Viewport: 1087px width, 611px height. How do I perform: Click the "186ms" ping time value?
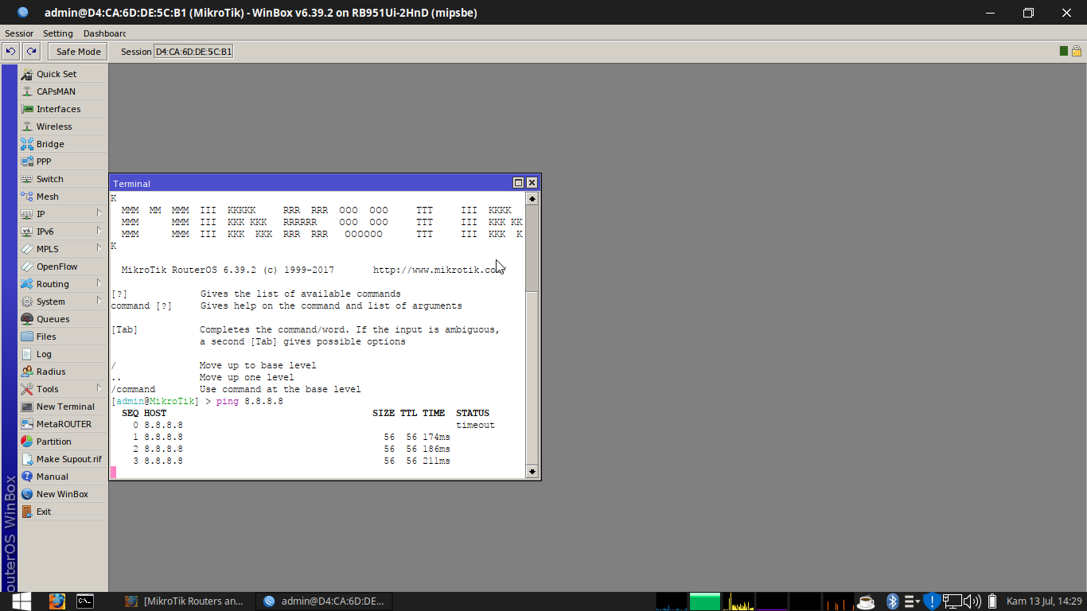click(436, 449)
